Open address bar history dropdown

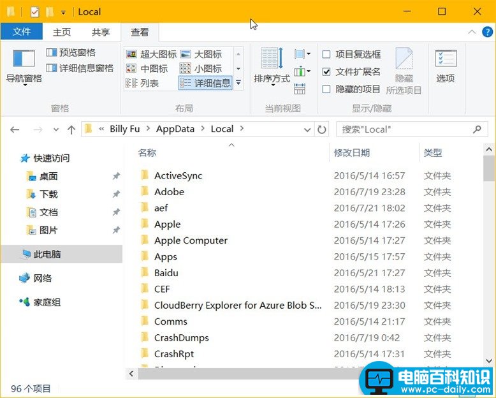click(307, 129)
